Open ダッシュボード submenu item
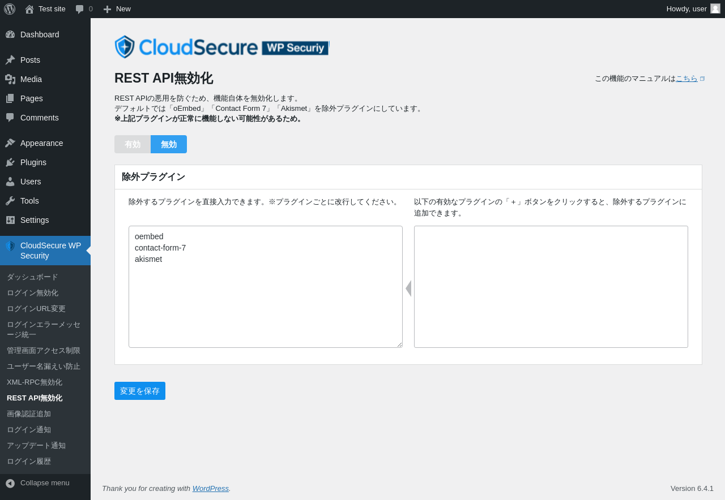Viewport: 725px width, 500px height. 45,277
